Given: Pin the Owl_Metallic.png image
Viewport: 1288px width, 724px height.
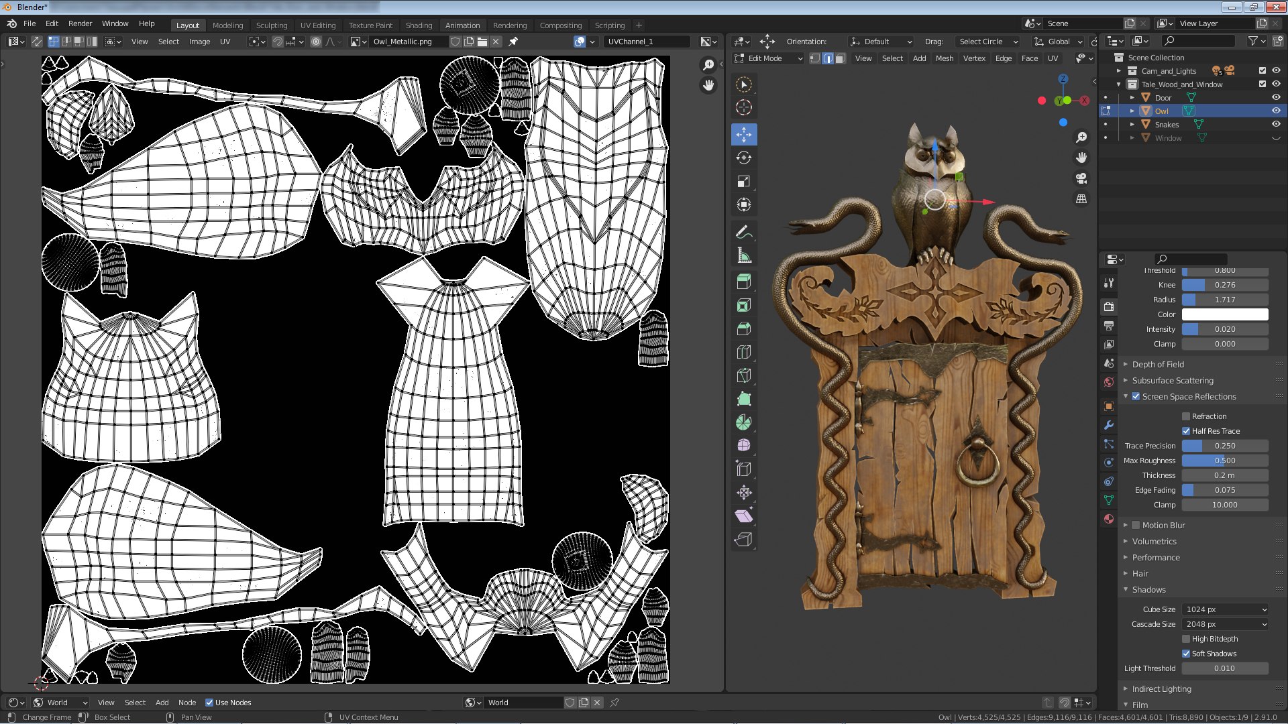Looking at the screenshot, I should click(513, 42).
